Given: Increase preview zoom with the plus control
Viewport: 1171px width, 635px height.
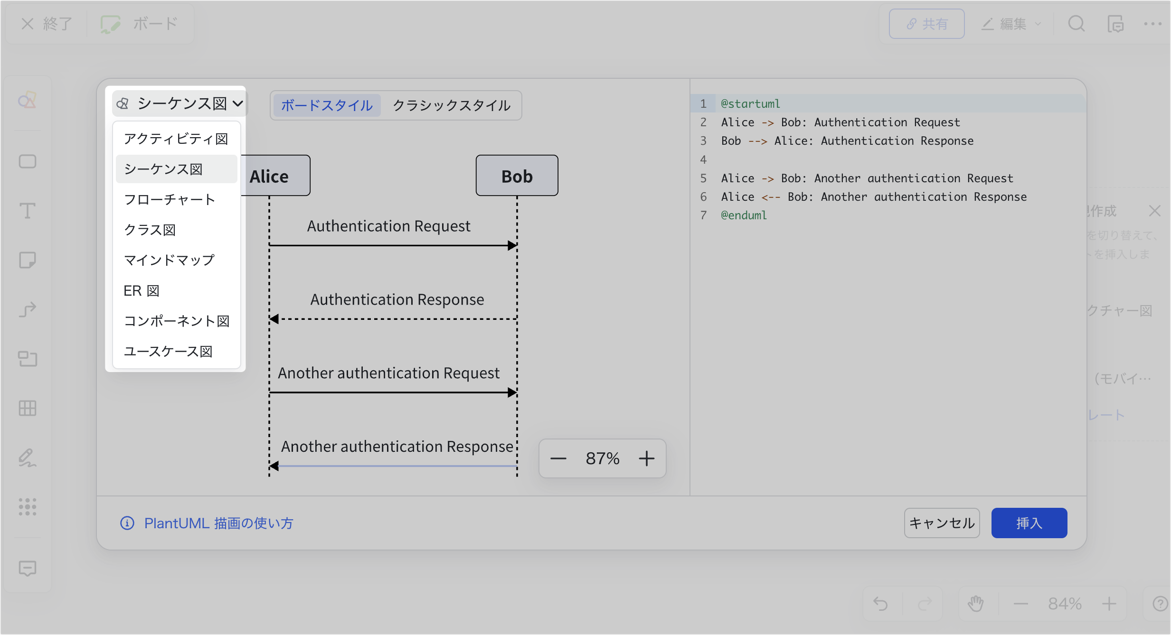Looking at the screenshot, I should [x=646, y=458].
